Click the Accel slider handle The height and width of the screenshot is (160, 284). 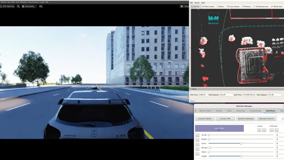point(209,135)
